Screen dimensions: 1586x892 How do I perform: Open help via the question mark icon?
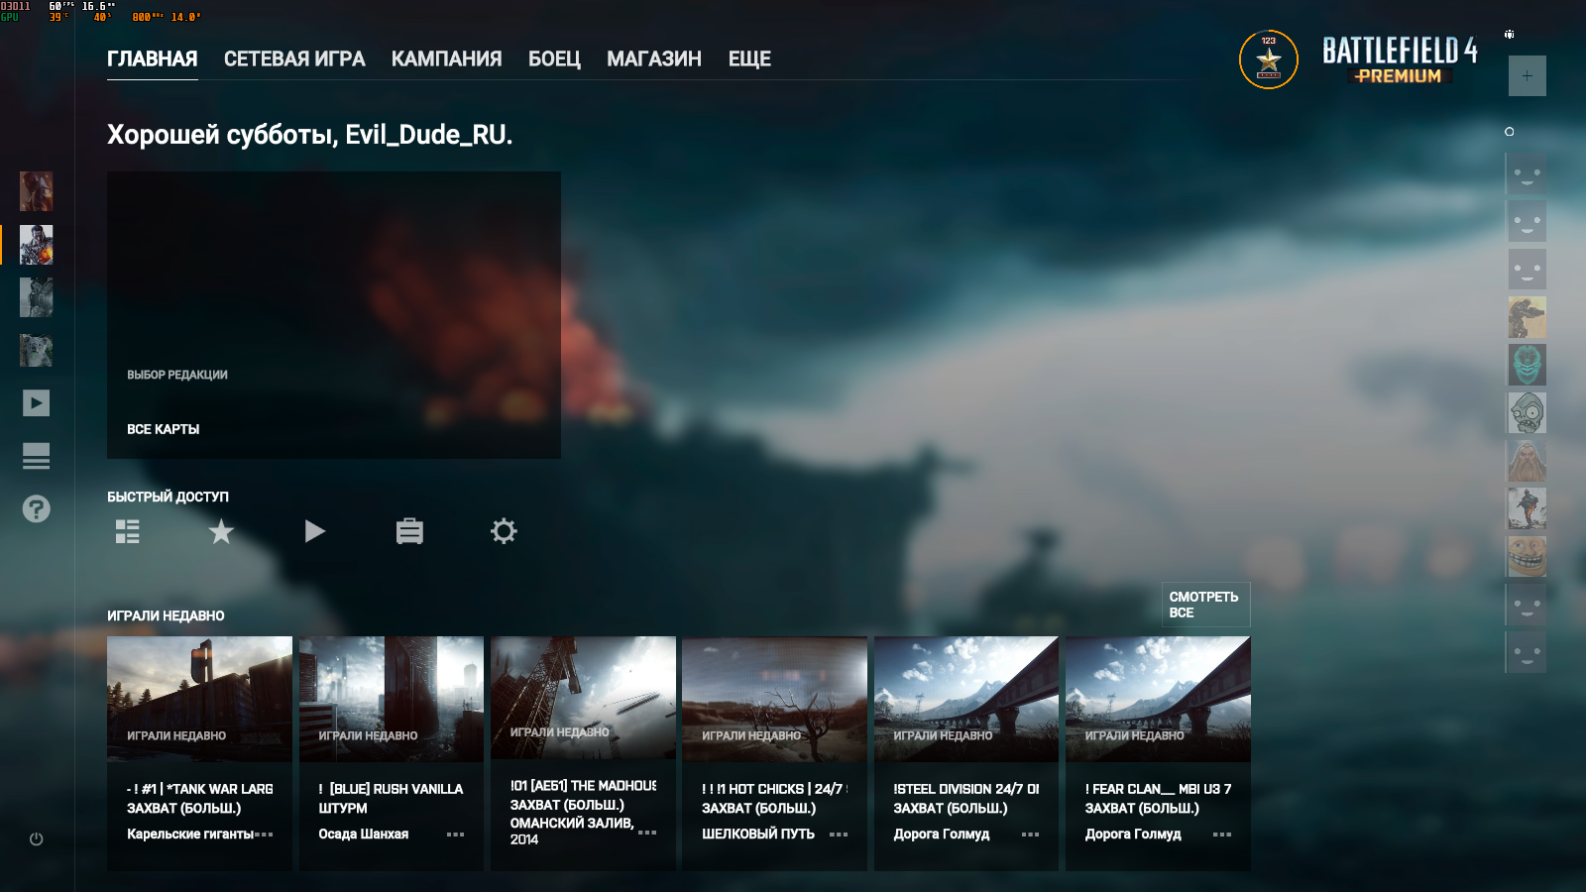click(37, 509)
